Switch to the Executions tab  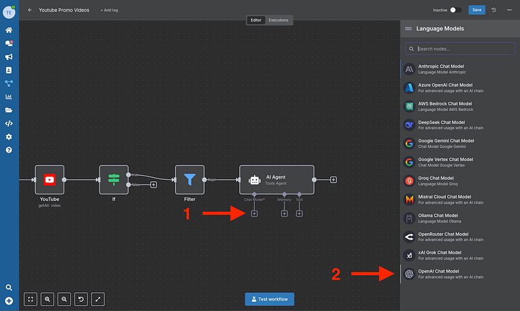point(279,20)
